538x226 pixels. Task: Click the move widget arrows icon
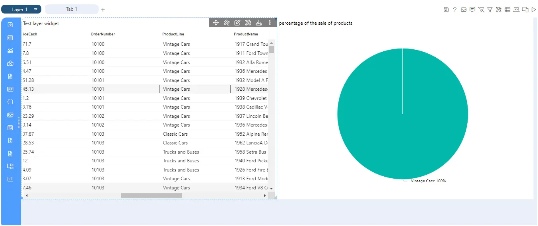216,23
